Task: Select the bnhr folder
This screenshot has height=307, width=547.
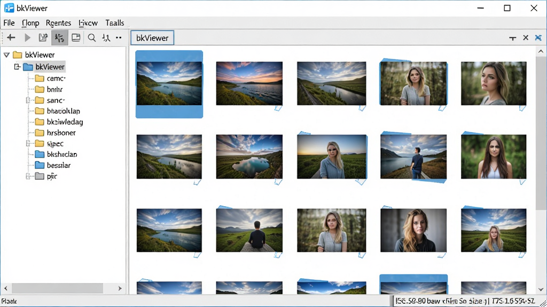Action: coord(49,90)
